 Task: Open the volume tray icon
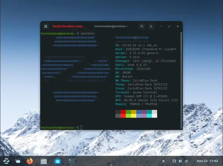tap(180, 161)
